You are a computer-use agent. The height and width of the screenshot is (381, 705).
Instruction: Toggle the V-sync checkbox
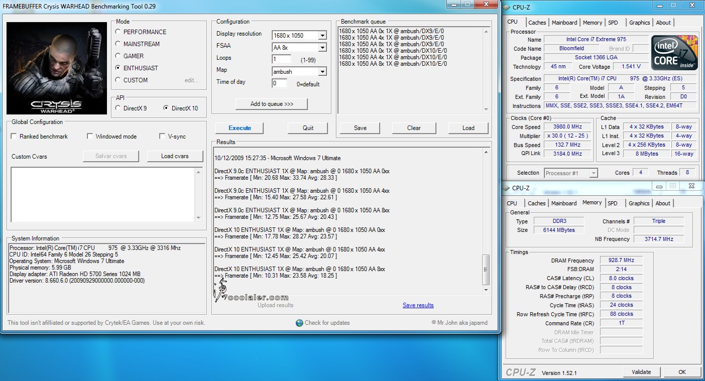click(162, 136)
